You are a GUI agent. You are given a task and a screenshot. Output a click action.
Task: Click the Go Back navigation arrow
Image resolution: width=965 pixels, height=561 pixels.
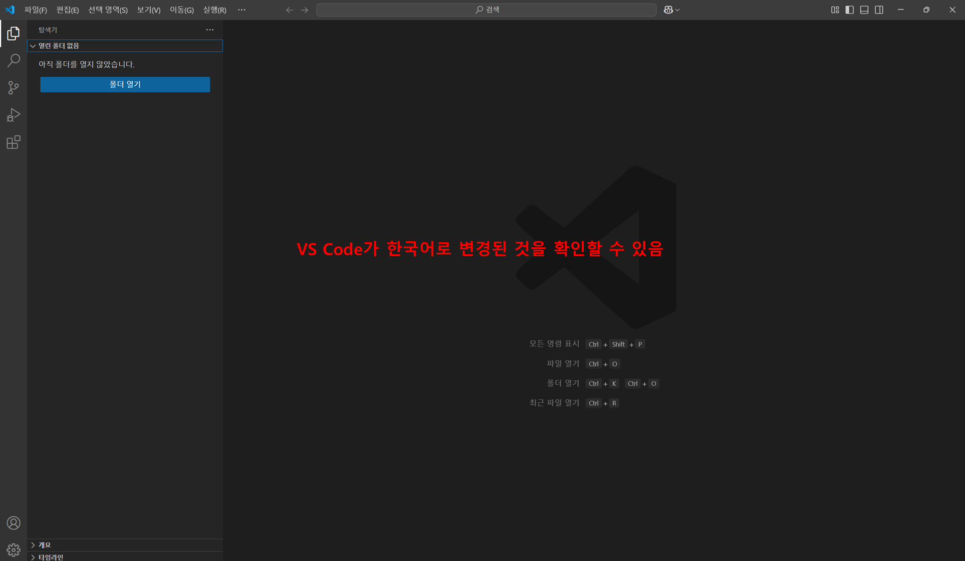[289, 10]
